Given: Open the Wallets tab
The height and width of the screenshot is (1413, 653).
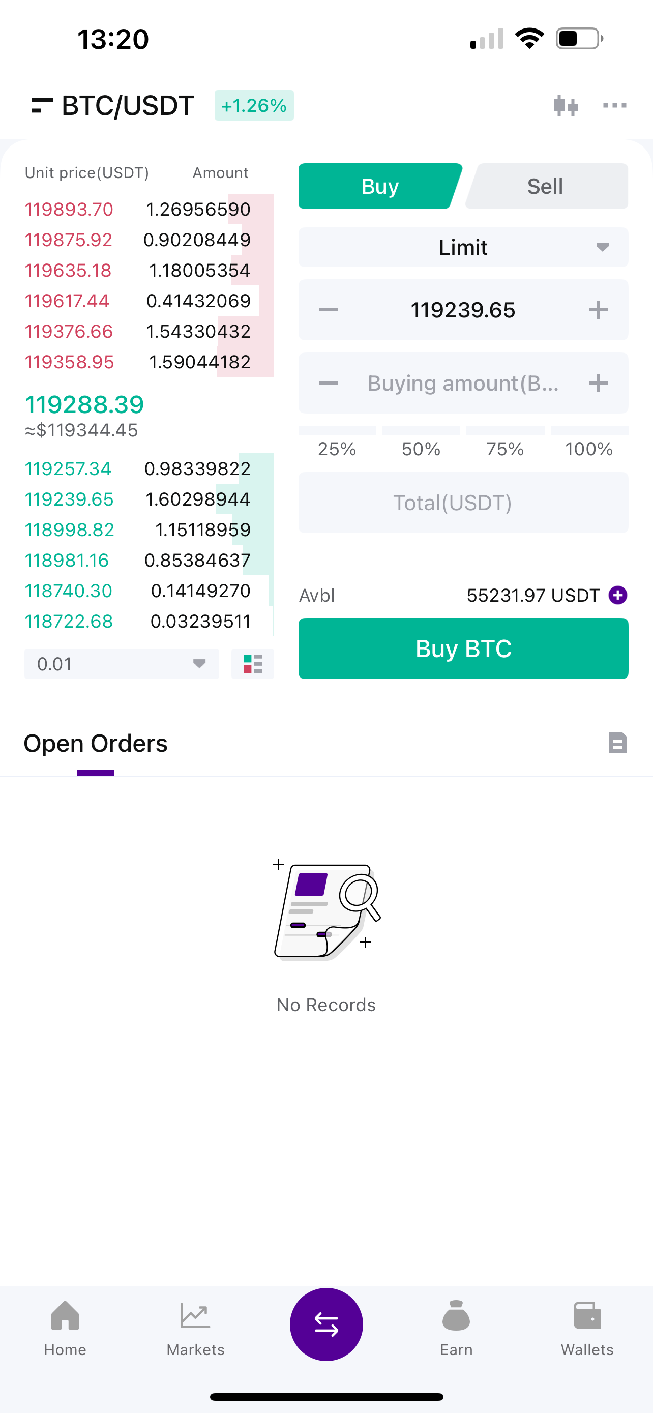Looking at the screenshot, I should coord(587,1329).
